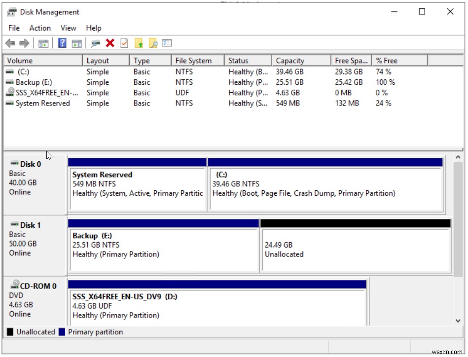Open the File menu

pyautogui.click(x=13, y=28)
